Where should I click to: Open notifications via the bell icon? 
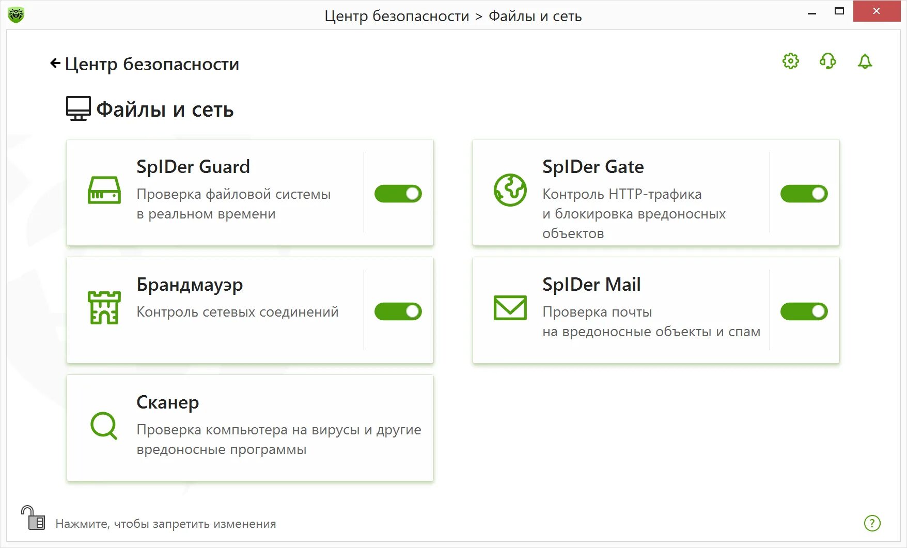point(865,61)
